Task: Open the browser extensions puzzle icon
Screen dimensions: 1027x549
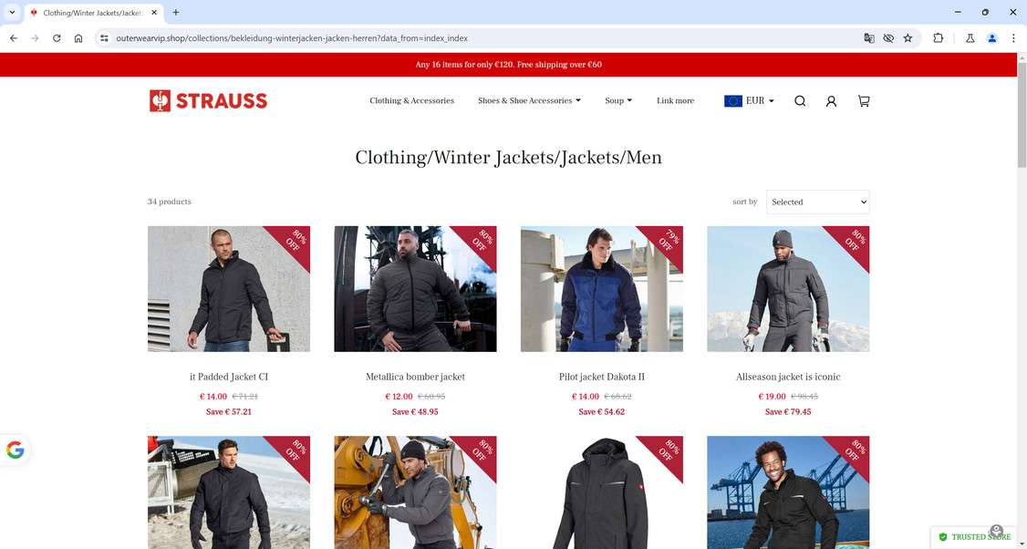Action: pyautogui.click(x=938, y=38)
